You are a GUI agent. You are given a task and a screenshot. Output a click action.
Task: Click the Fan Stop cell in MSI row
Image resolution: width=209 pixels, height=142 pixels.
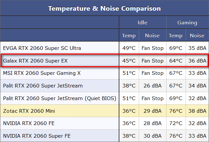point(152,73)
